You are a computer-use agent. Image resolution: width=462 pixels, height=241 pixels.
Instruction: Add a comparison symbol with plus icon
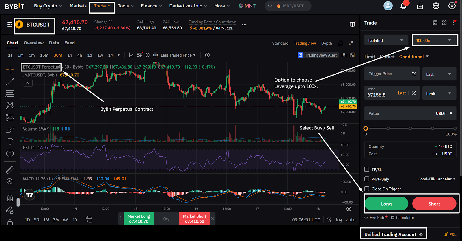point(207,55)
